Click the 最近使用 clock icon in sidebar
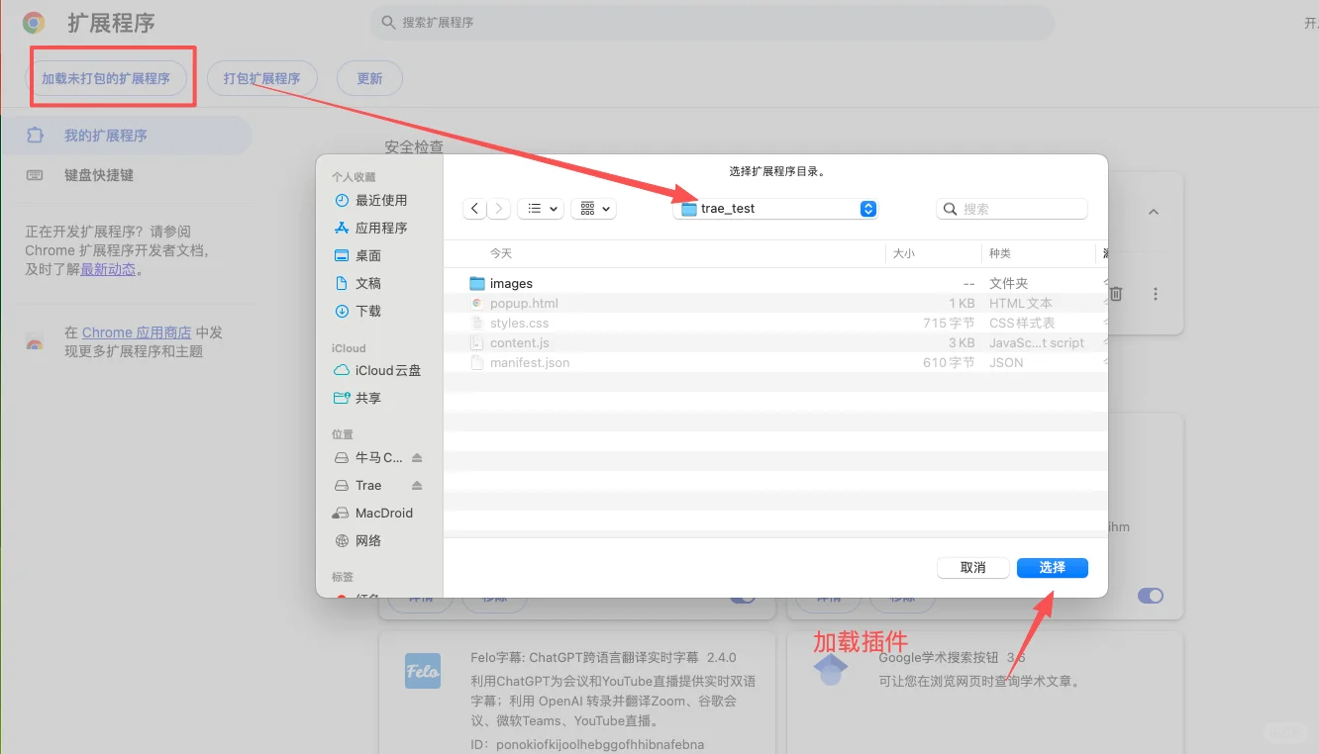The image size is (1319, 754). click(339, 200)
